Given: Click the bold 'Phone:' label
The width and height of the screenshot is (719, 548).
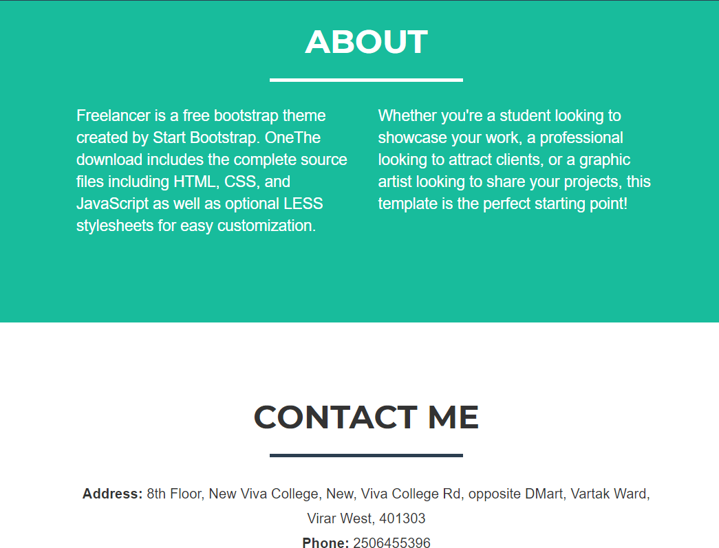Looking at the screenshot, I should pyautogui.click(x=325, y=542).
